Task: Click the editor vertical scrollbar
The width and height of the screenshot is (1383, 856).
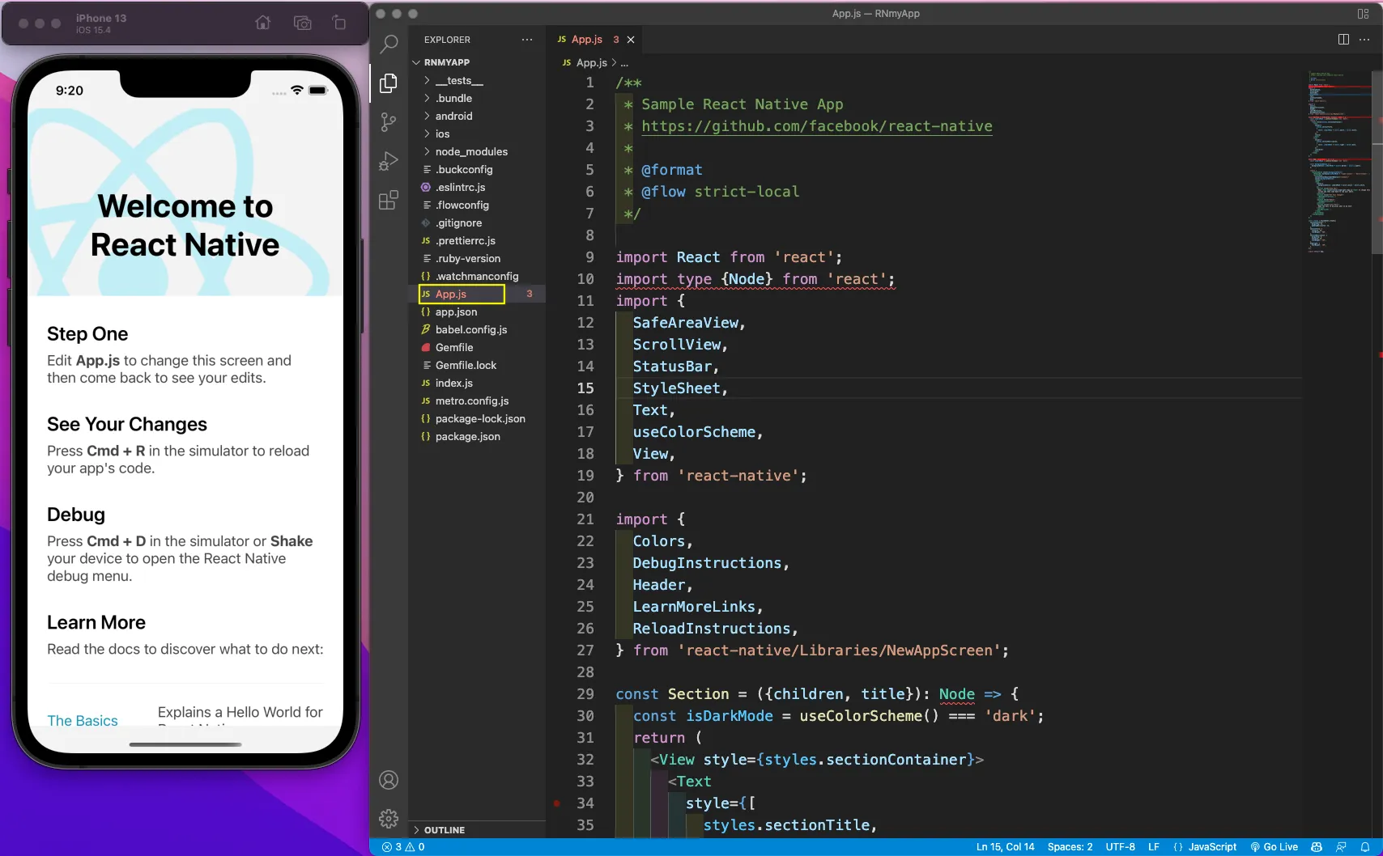Action: click(1377, 162)
